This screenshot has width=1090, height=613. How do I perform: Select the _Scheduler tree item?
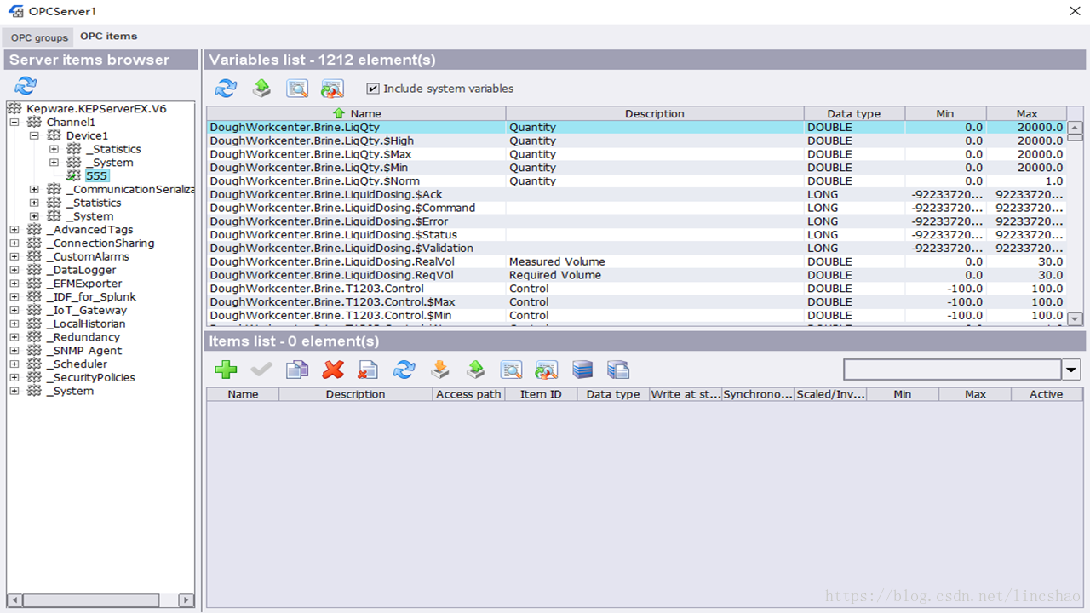click(x=77, y=364)
